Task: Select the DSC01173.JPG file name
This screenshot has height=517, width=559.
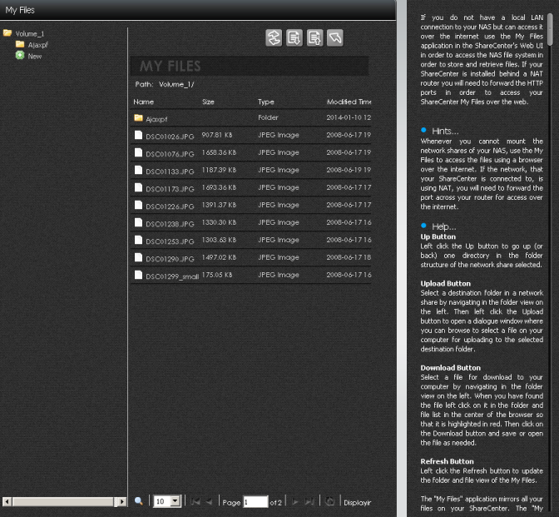Action: coord(170,189)
